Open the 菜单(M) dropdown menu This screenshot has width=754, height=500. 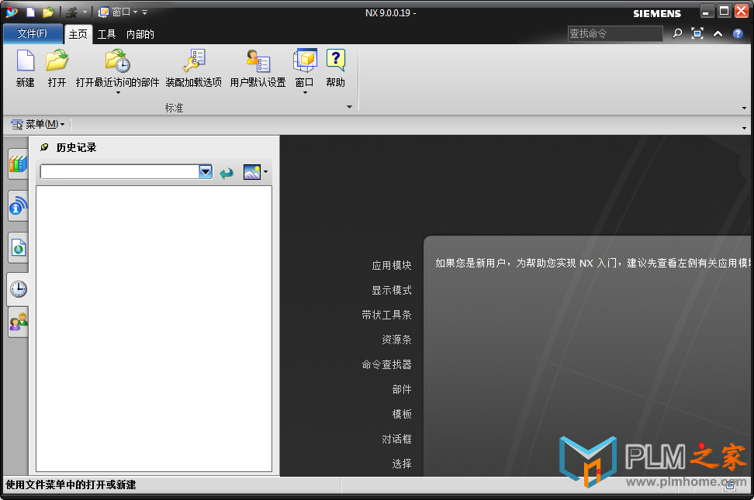tap(37, 125)
